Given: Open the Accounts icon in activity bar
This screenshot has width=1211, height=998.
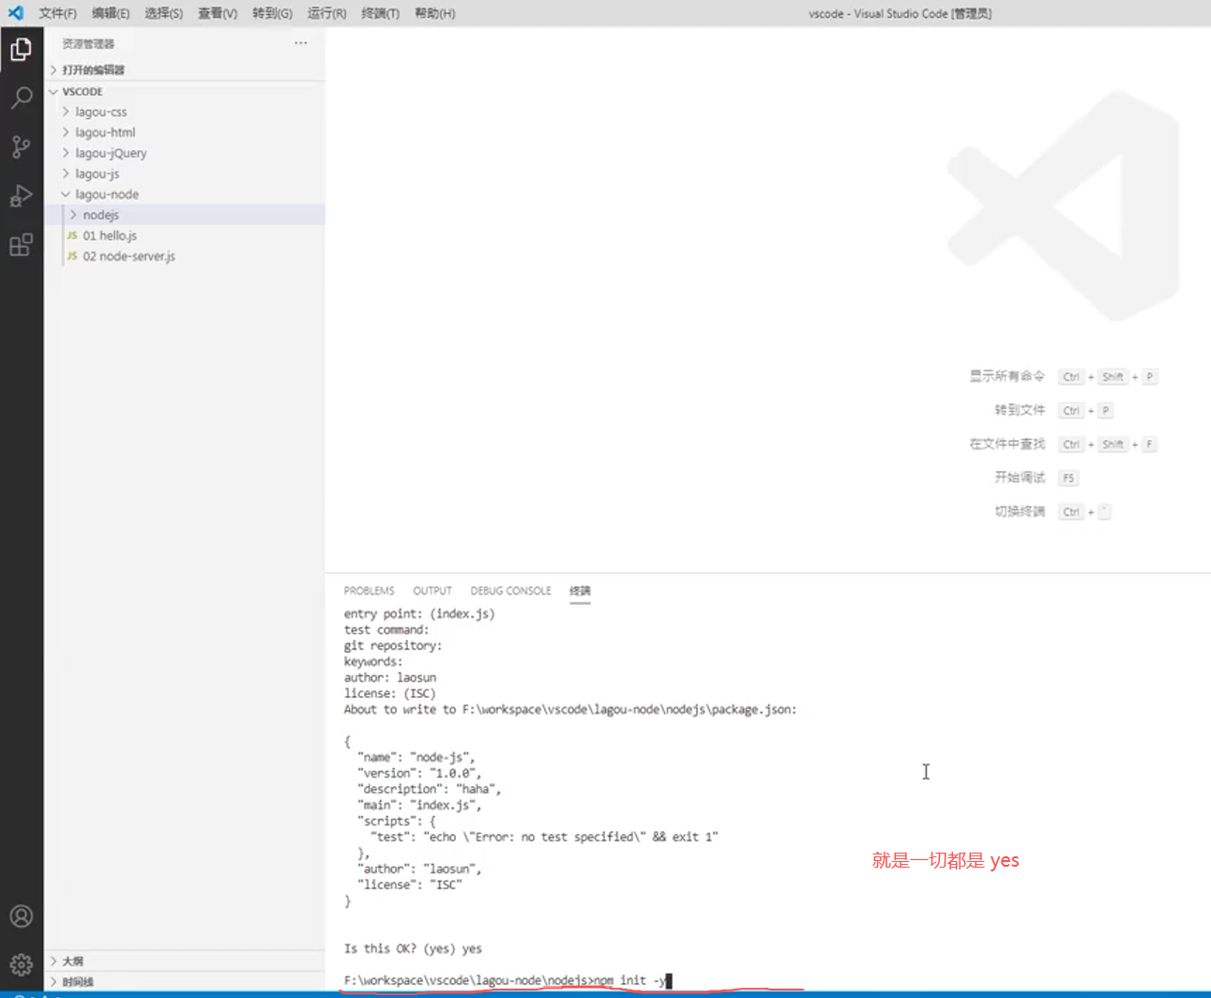Looking at the screenshot, I should [x=21, y=916].
